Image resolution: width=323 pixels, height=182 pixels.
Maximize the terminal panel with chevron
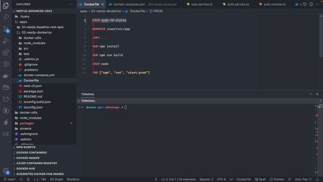click(x=311, y=95)
